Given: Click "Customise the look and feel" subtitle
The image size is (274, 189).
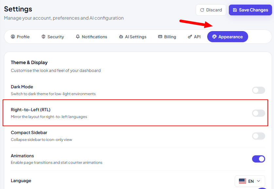Looking at the screenshot, I should [x=56, y=71].
